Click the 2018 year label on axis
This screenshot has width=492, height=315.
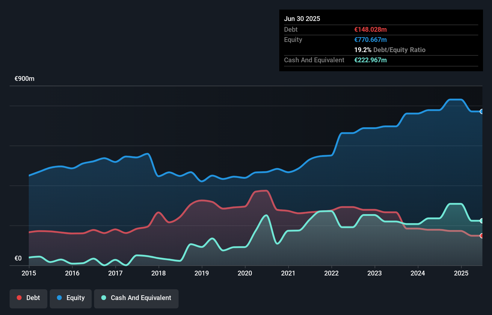pyautogui.click(x=159, y=273)
